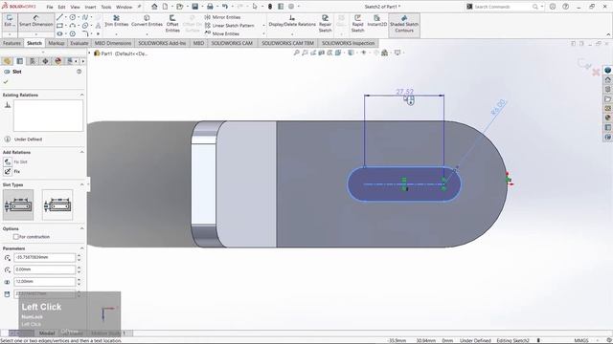This screenshot has height=344, width=613.
Task: Click the Zoom to Fit icon
Action: coord(297,53)
